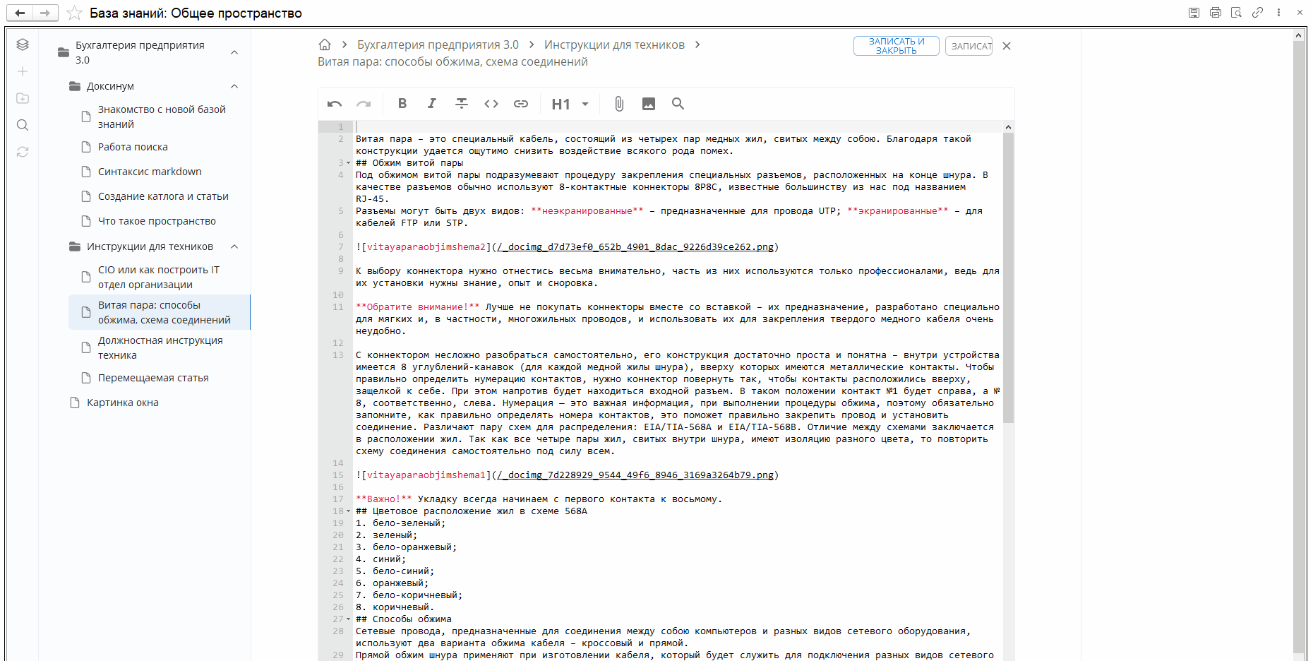
Task: Apply italic formatting in the editor toolbar
Action: 431,104
